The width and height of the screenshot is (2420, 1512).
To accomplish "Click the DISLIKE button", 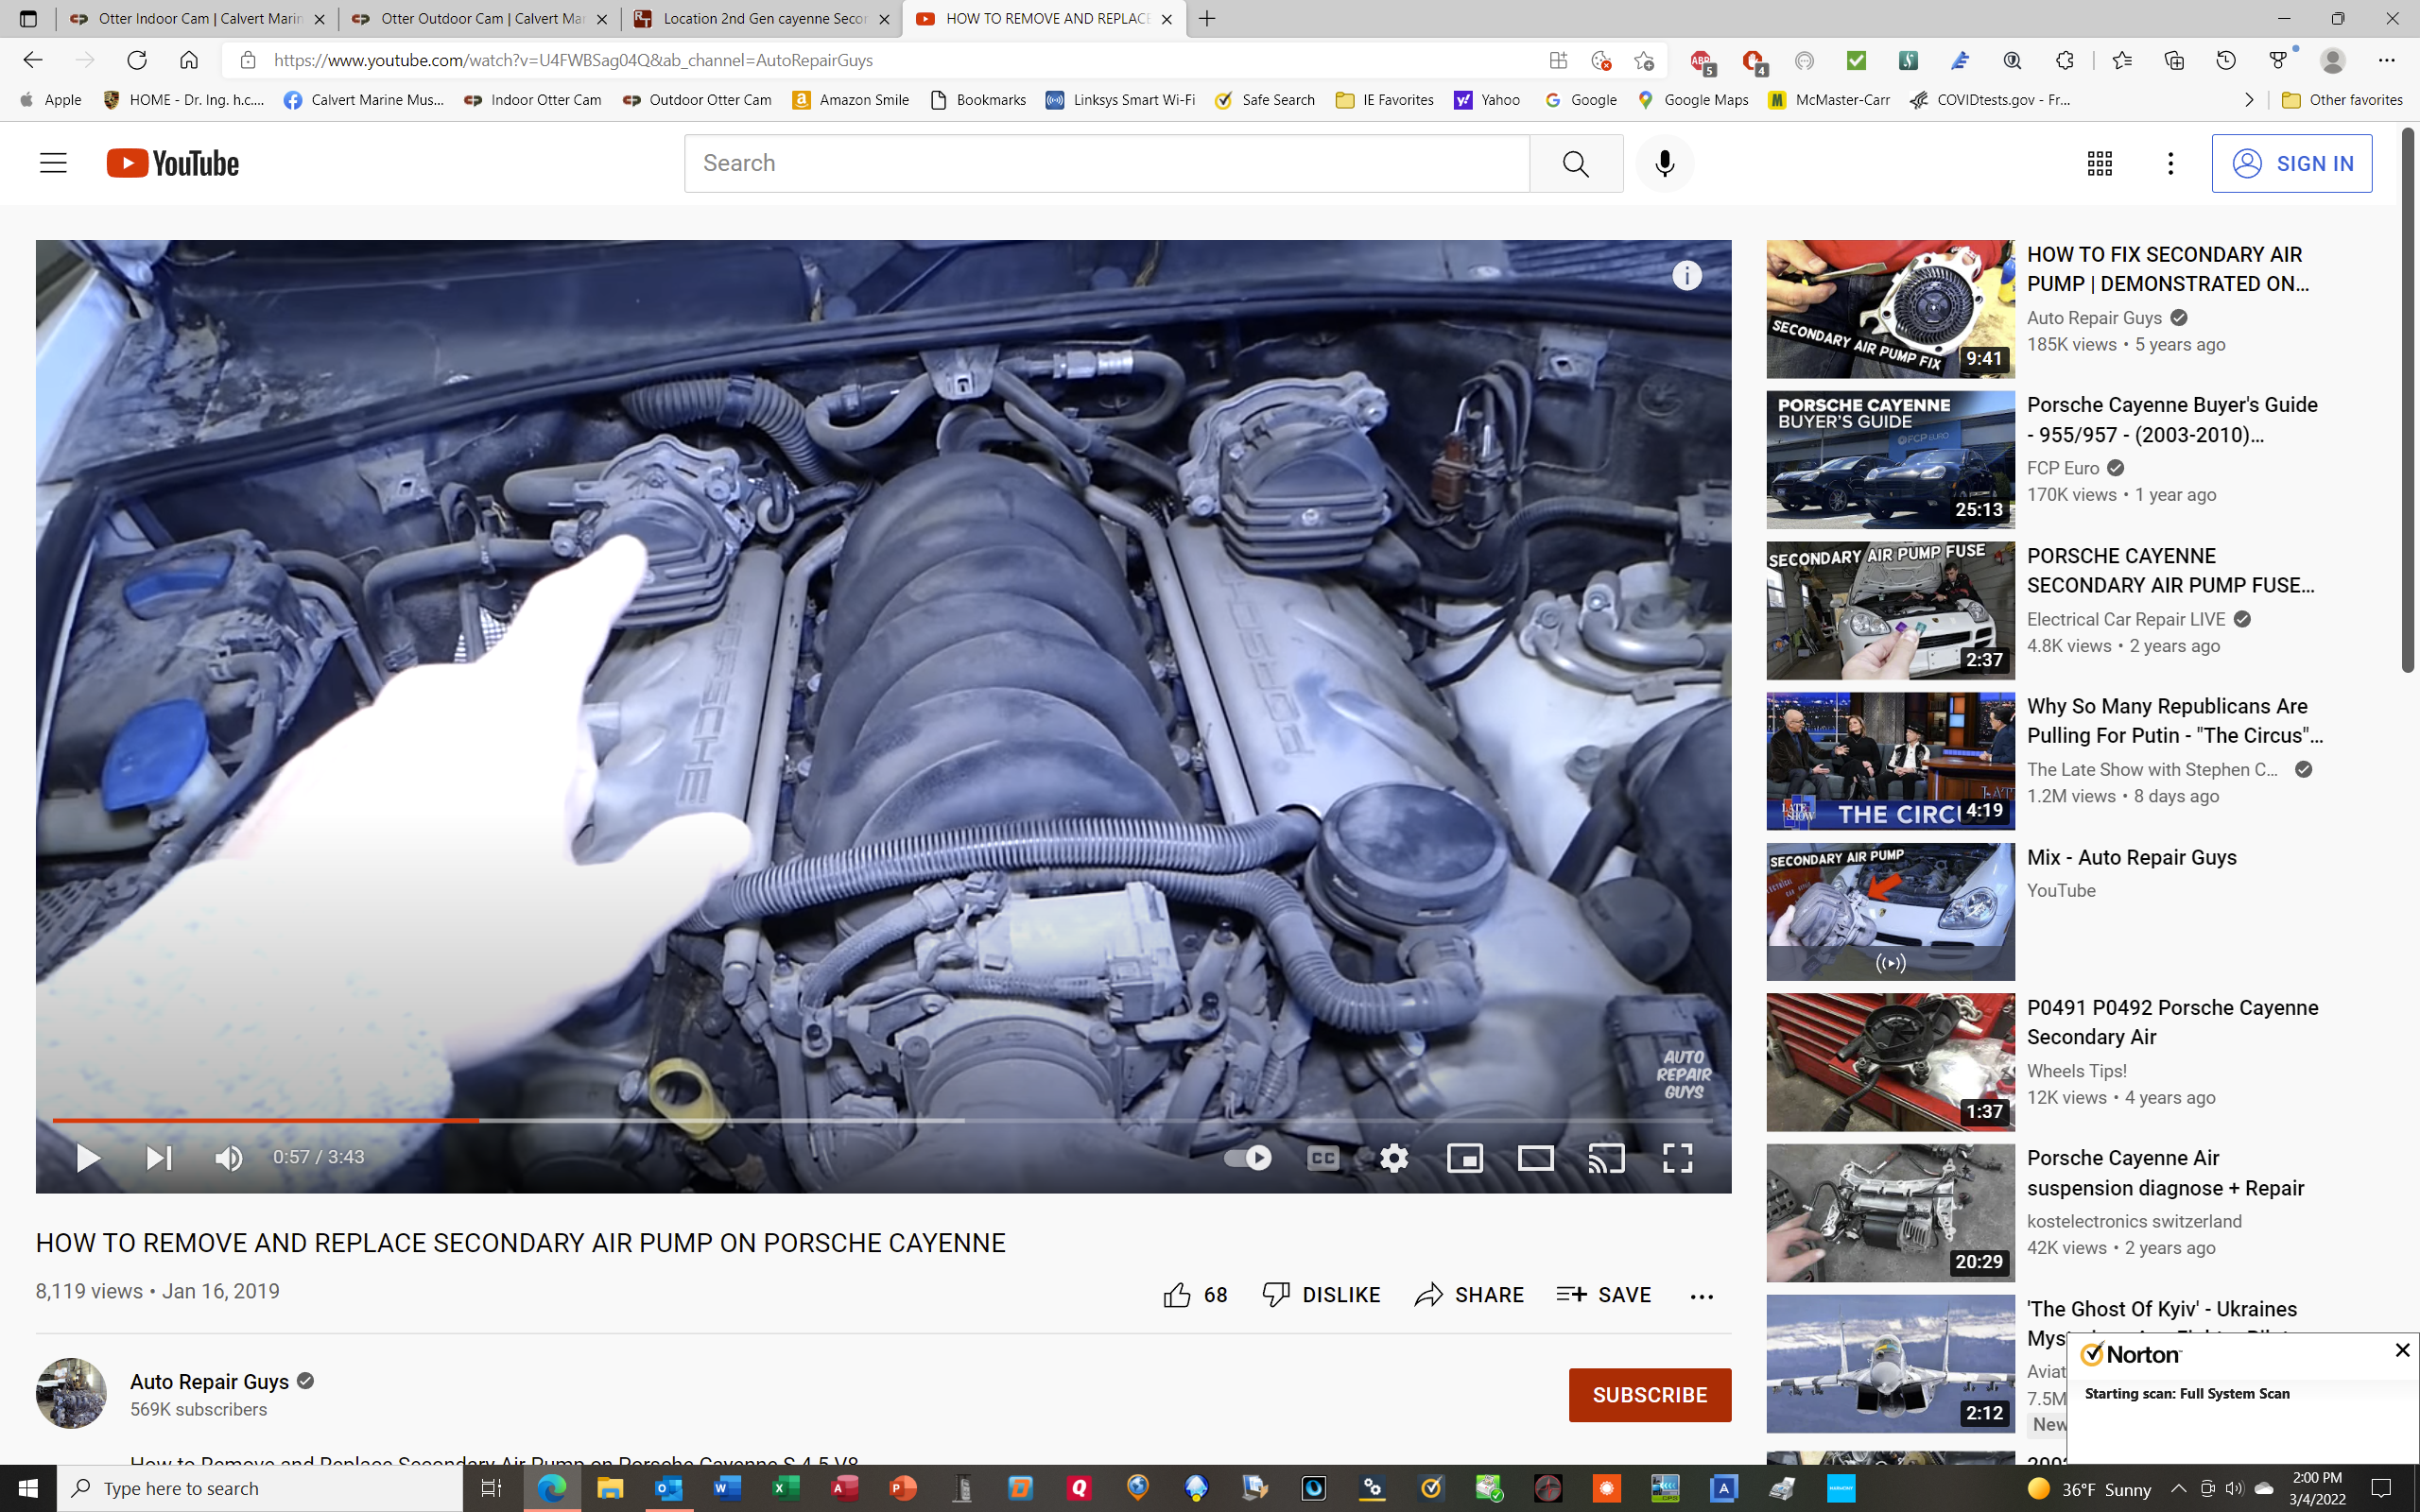I will click(1320, 1295).
